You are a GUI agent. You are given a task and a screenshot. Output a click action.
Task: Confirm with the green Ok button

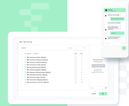(103, 94)
